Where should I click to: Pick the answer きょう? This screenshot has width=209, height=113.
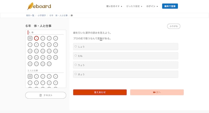76,74
